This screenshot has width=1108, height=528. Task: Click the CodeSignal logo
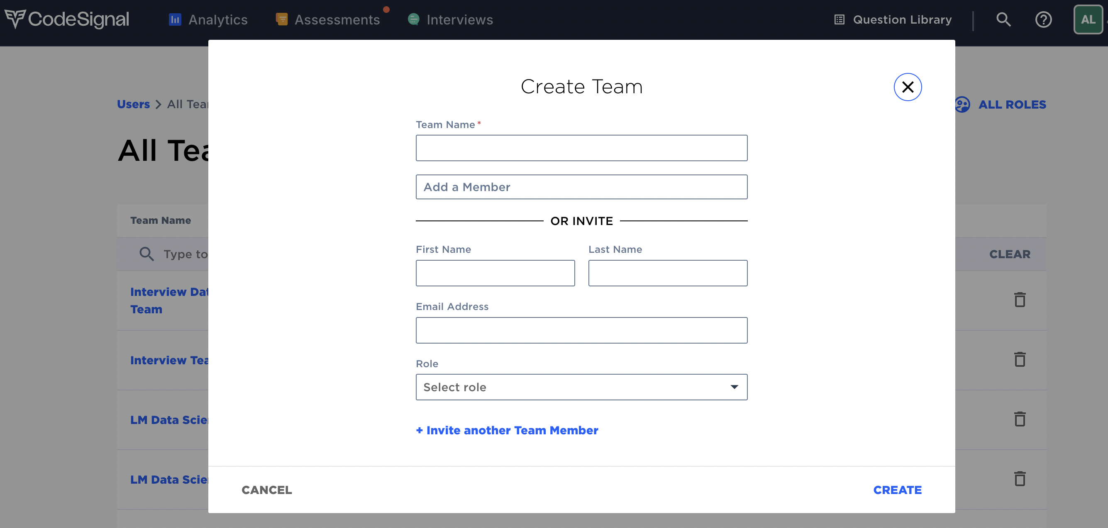[x=67, y=19]
